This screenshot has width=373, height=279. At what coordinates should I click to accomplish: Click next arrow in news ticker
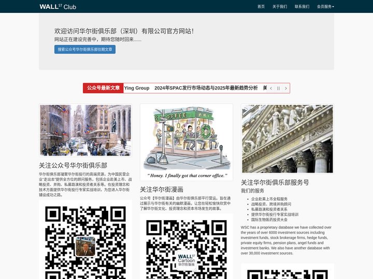coord(285,88)
